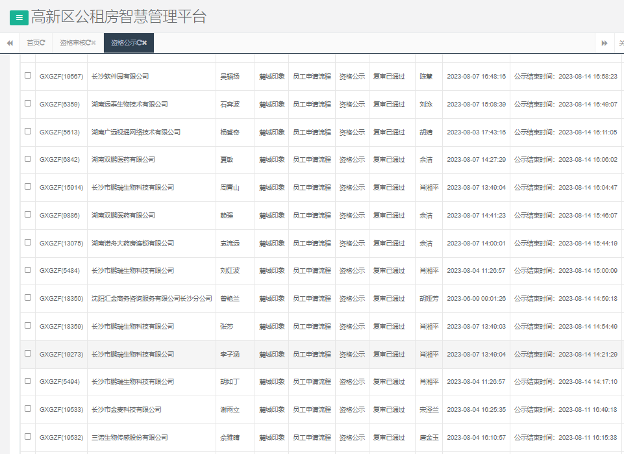Click 员工申请流程 in the GXGZF(6359) row

pos(312,105)
